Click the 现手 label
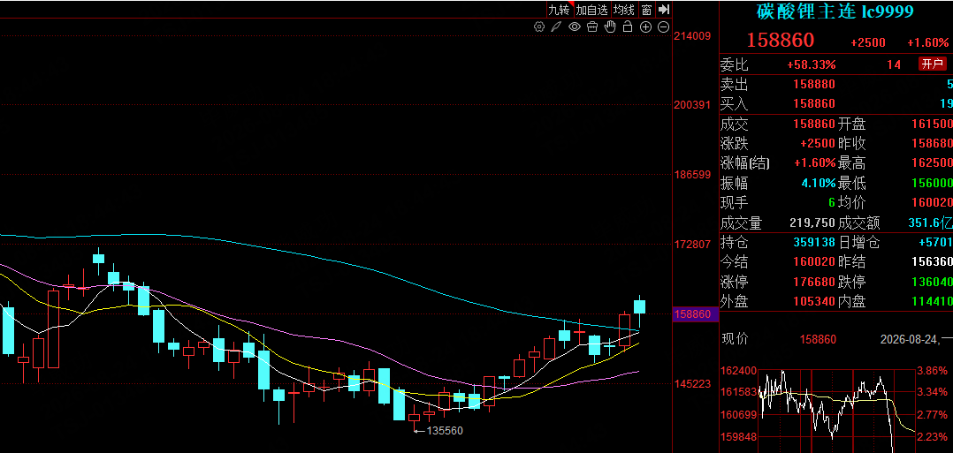The image size is (953, 453). (734, 202)
